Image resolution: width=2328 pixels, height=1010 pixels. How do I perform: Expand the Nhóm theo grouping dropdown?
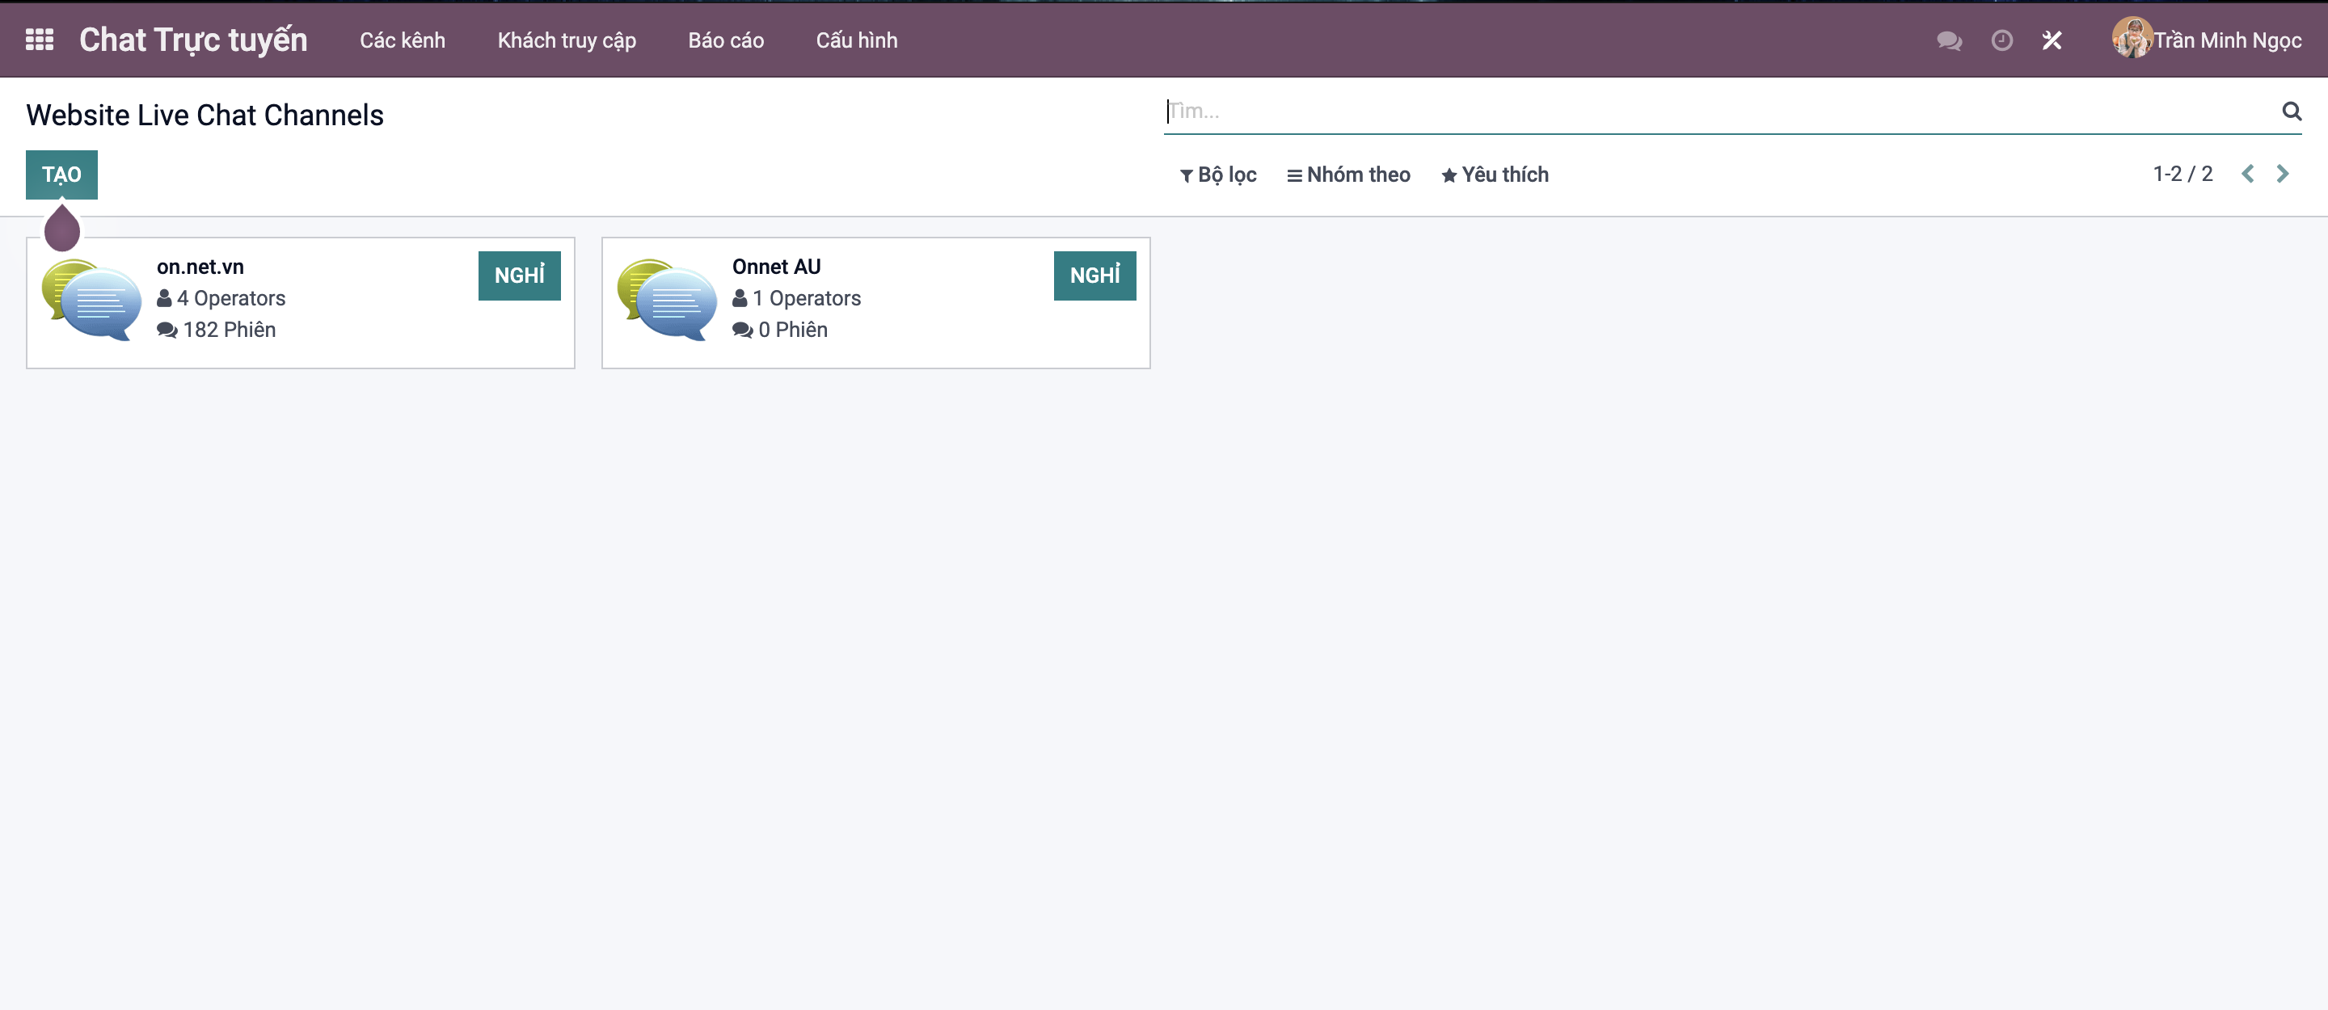point(1348,175)
